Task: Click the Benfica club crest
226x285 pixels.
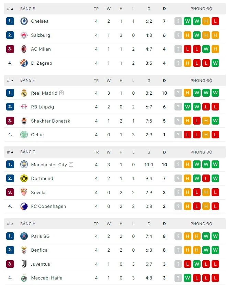Action: tap(24, 250)
